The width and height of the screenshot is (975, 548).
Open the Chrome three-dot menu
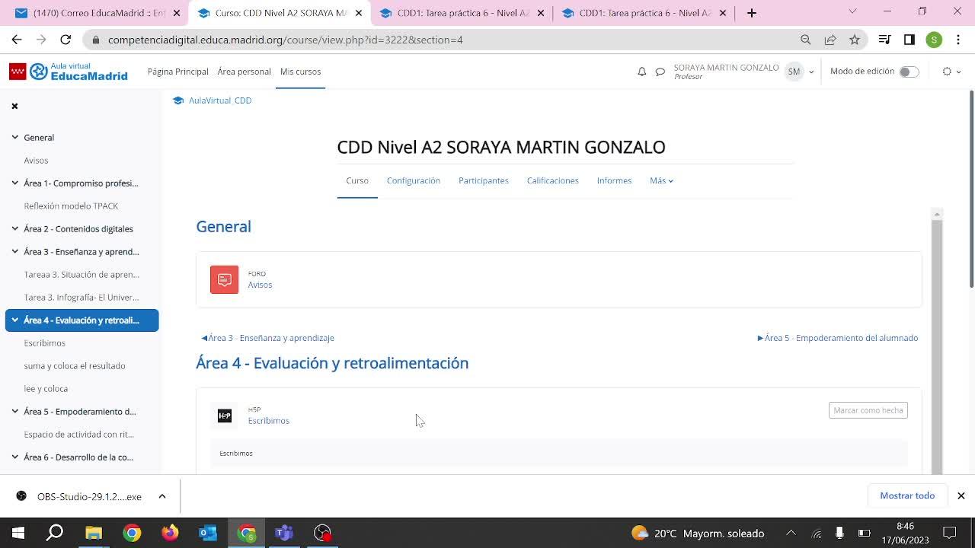958,40
